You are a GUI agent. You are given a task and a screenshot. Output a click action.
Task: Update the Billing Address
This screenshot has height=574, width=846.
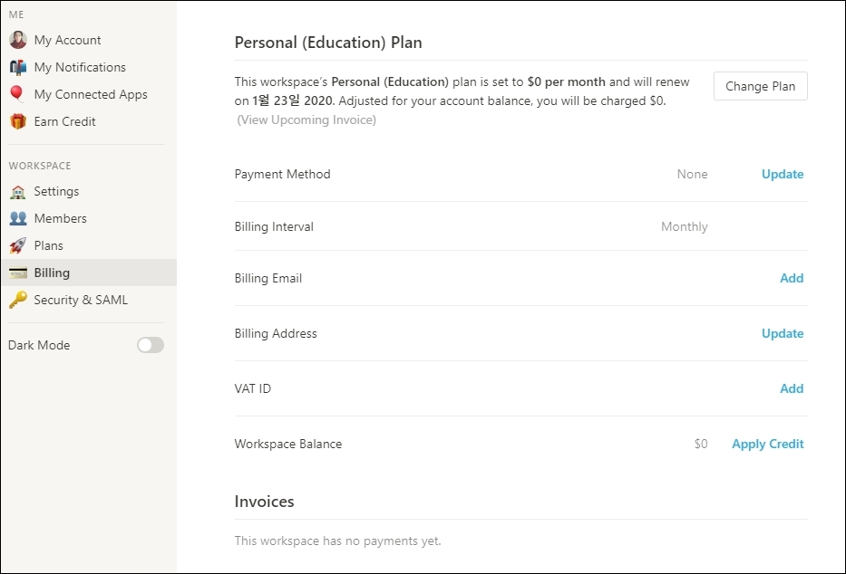[x=782, y=333]
